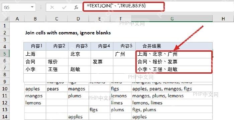The width and height of the screenshot is (234, 120).
Task: Select the cell containing 王强
Action: point(57,70)
